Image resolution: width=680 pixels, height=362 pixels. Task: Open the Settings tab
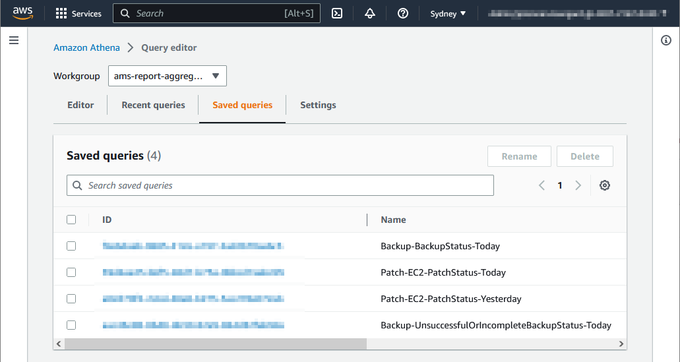click(x=318, y=105)
